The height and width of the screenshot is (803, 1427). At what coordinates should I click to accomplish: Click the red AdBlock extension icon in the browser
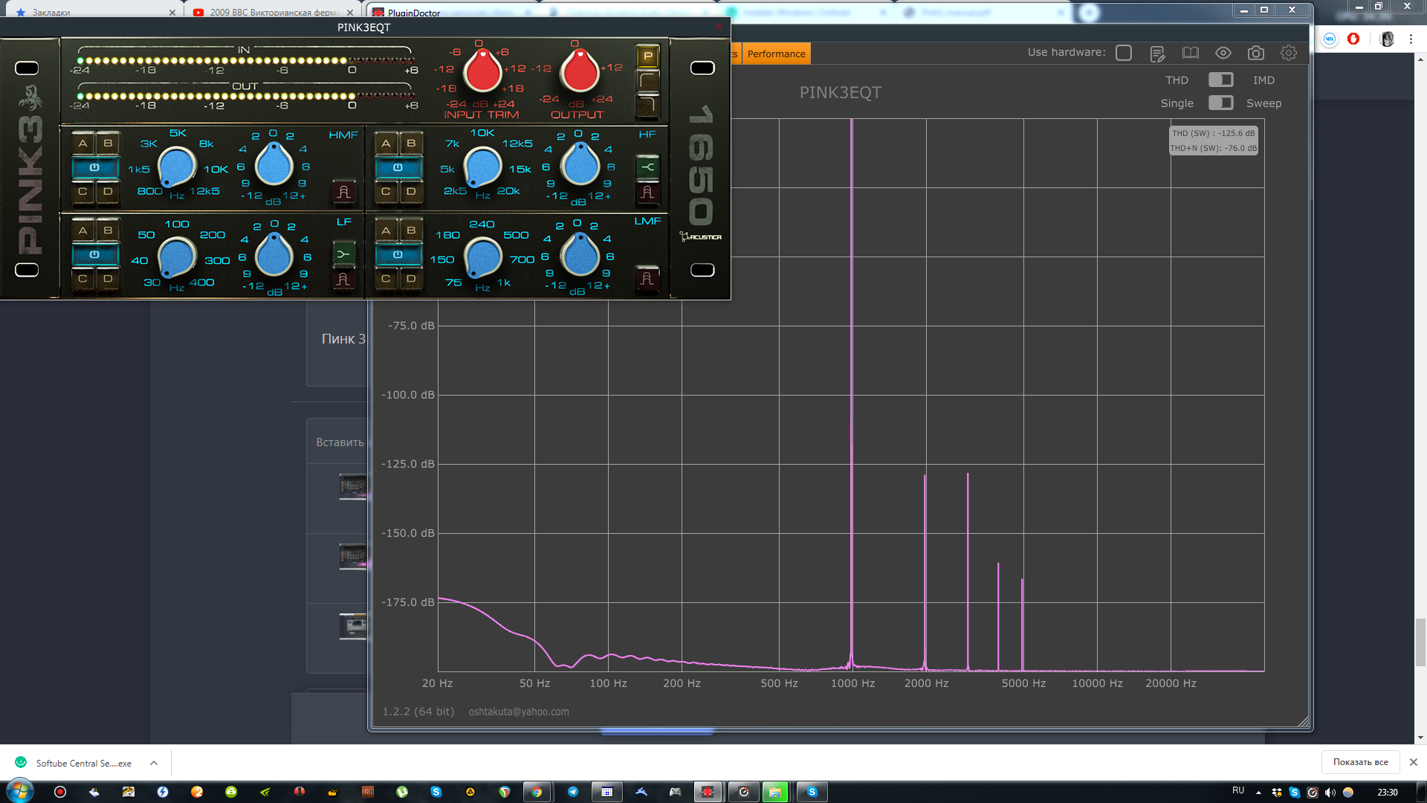(1353, 39)
